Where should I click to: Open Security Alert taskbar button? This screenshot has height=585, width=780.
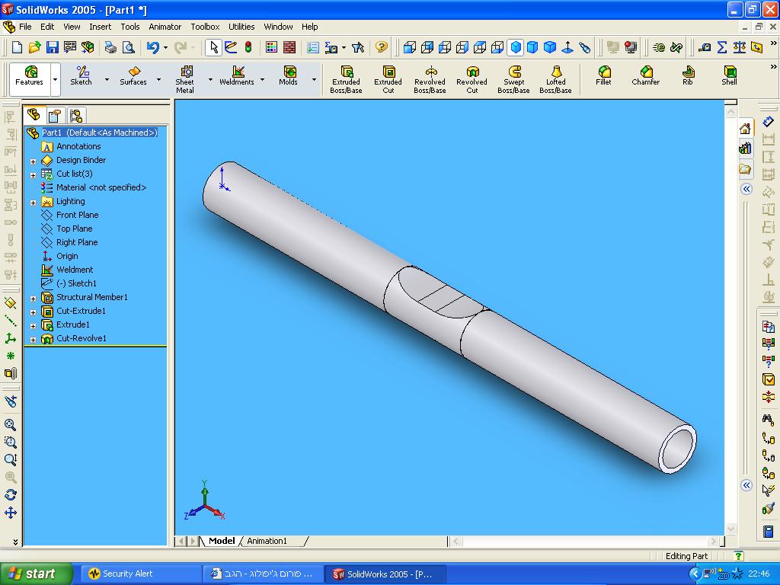point(127,574)
